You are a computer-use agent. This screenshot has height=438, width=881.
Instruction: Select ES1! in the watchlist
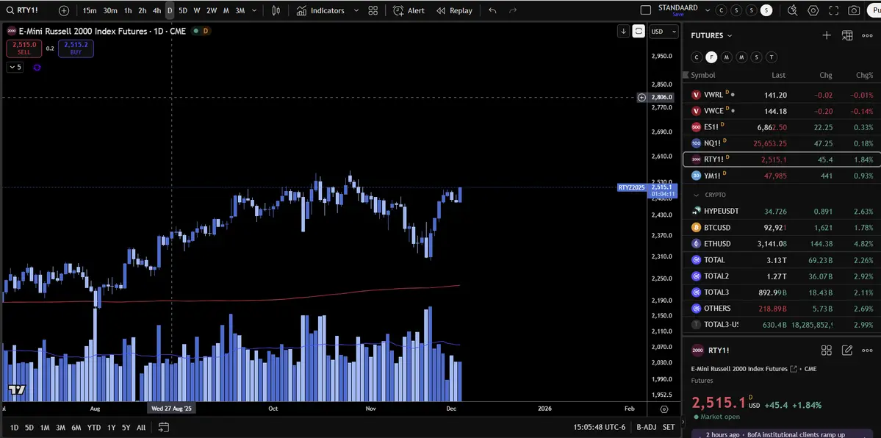click(x=782, y=128)
